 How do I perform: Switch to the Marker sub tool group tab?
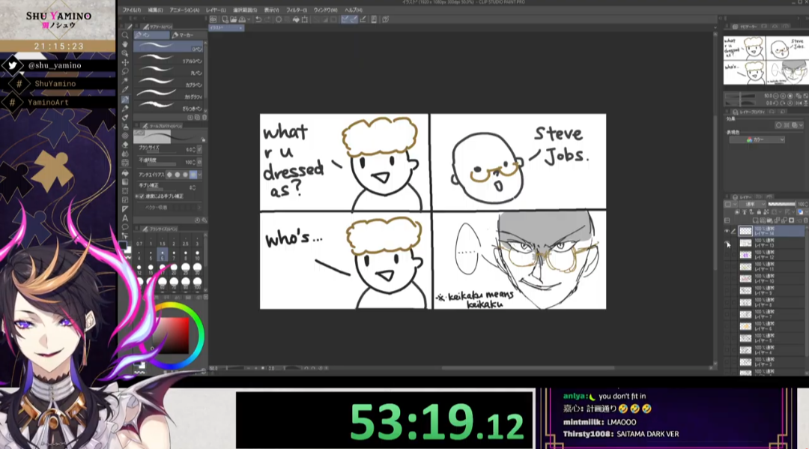[188, 35]
